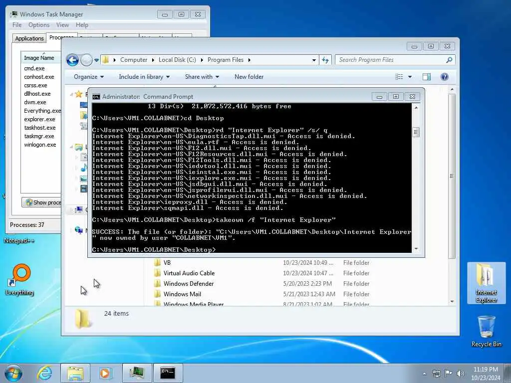Click Windows Media Player taskbar icon
This screenshot has height=383, width=511.
[x=105, y=373]
